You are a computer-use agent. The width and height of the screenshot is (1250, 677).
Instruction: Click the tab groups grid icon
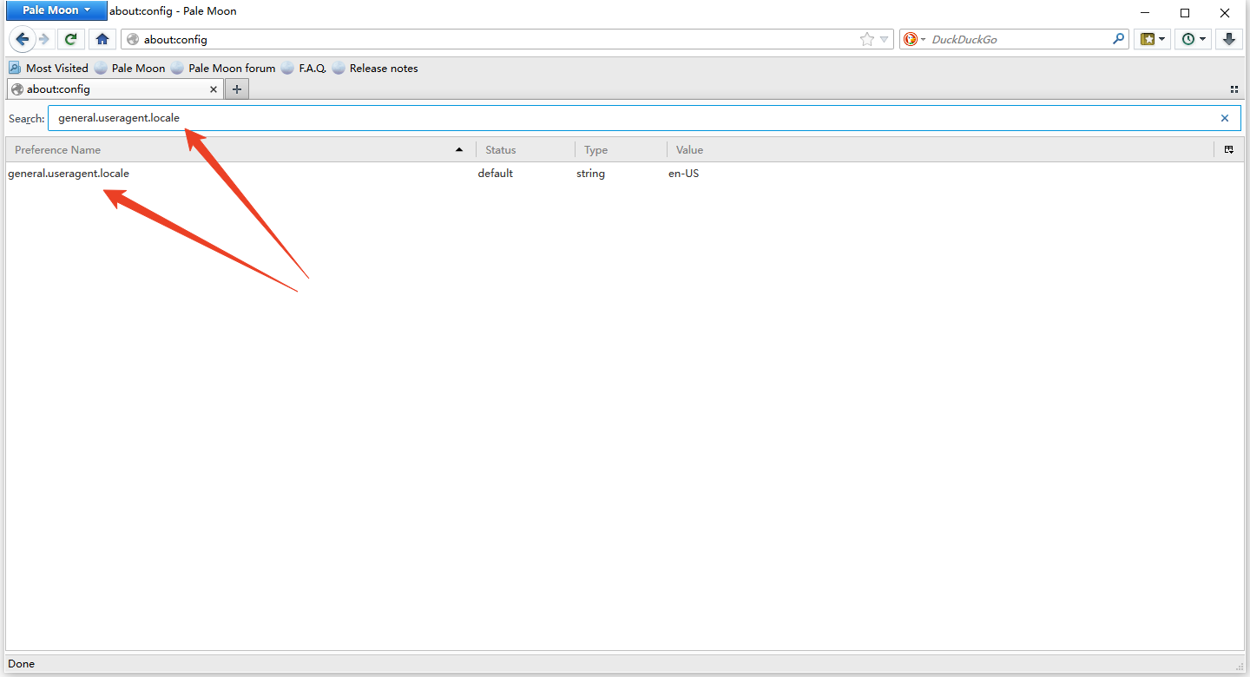coord(1234,89)
